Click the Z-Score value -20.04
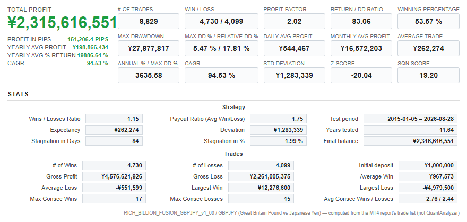The image size is (467, 222). pyautogui.click(x=361, y=75)
